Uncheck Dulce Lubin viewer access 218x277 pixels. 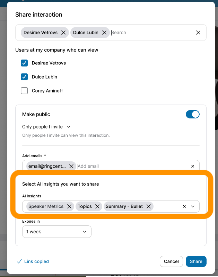pos(24,77)
